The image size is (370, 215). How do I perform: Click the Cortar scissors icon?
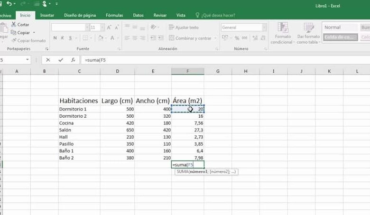click(14, 24)
